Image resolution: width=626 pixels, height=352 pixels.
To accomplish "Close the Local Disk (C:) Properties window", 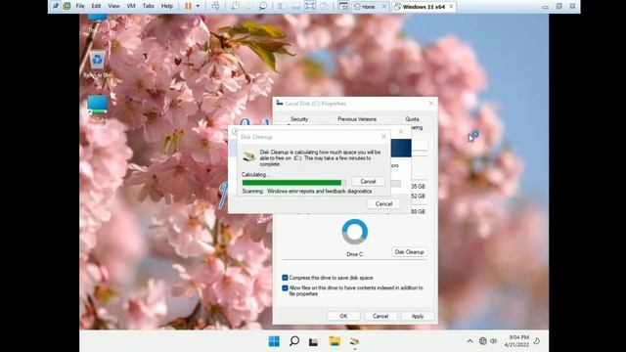I will pos(430,103).
